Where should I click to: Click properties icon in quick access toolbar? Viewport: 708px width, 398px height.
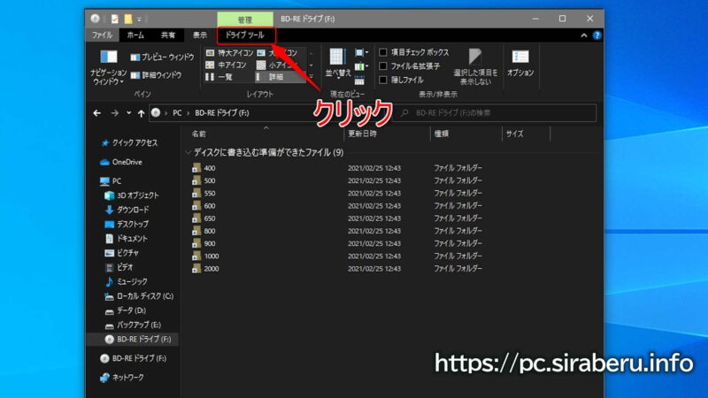[115, 19]
